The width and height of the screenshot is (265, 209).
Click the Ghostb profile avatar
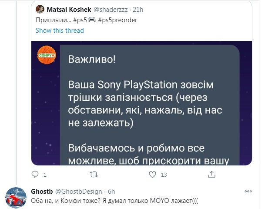pos(16,198)
